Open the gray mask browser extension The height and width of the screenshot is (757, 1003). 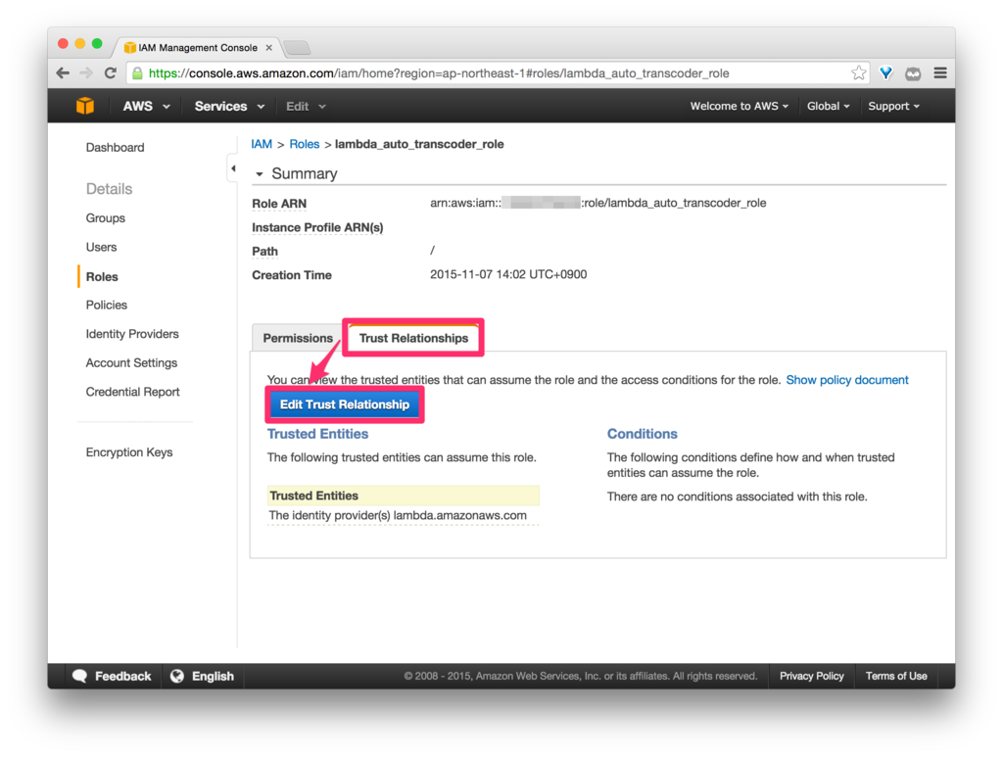point(913,73)
